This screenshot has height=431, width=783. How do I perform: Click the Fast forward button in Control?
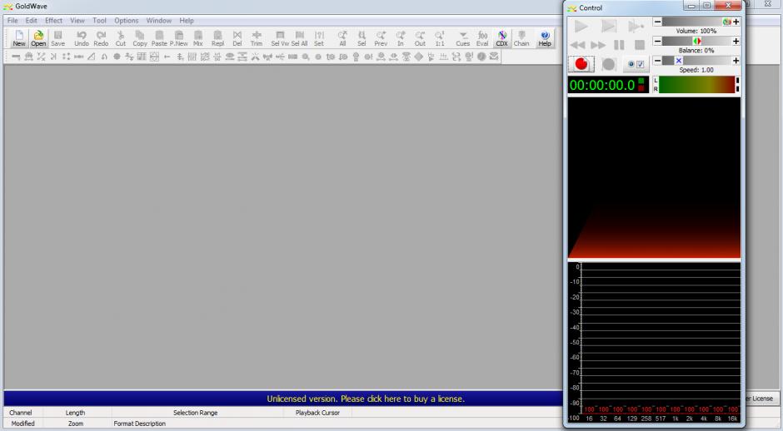[598, 45]
